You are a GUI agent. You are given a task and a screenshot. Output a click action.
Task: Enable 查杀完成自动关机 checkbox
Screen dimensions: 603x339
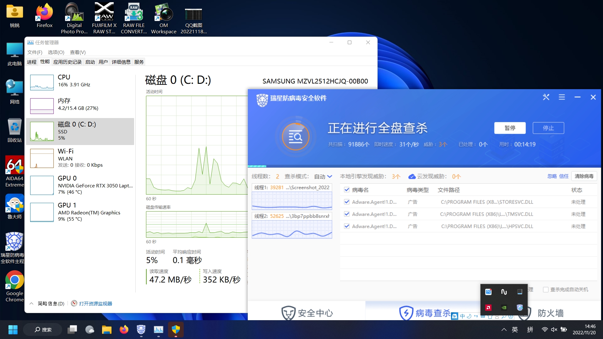pos(546,289)
